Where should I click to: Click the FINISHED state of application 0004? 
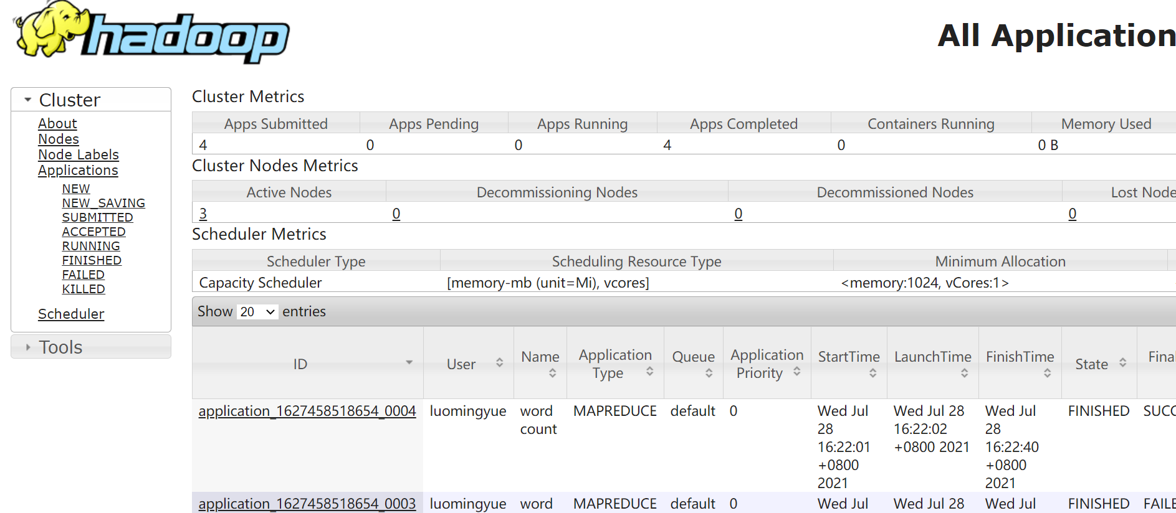click(1099, 411)
